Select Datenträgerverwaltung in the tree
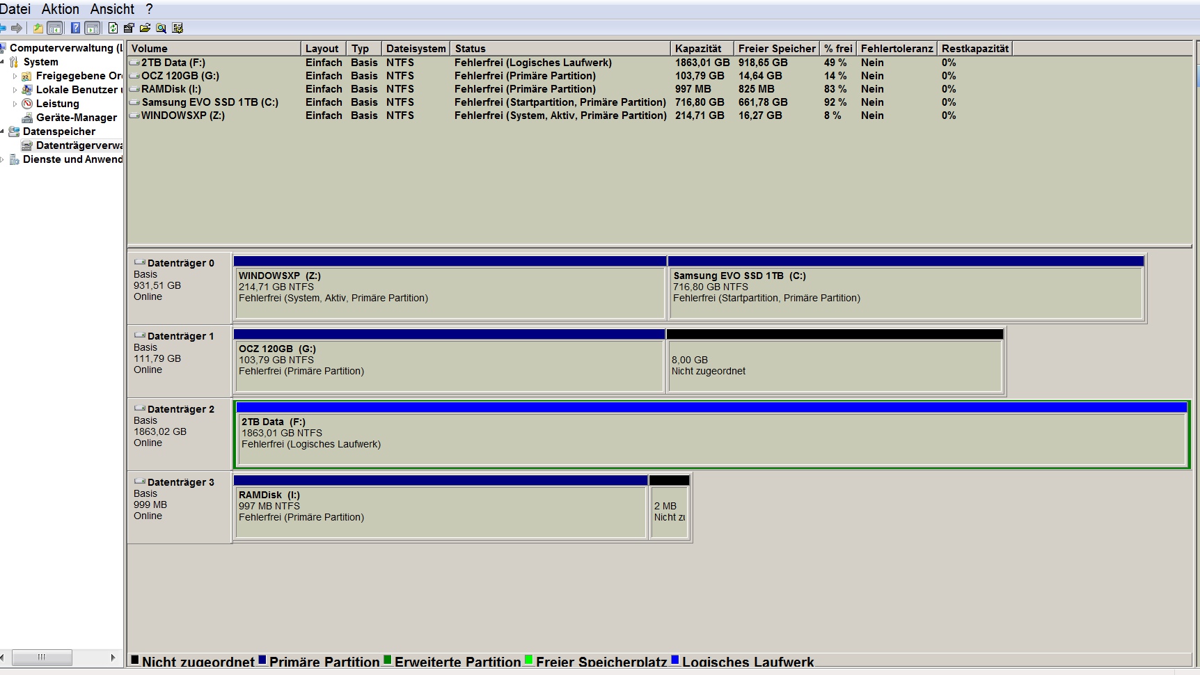This screenshot has width=1200, height=675. coord(79,145)
